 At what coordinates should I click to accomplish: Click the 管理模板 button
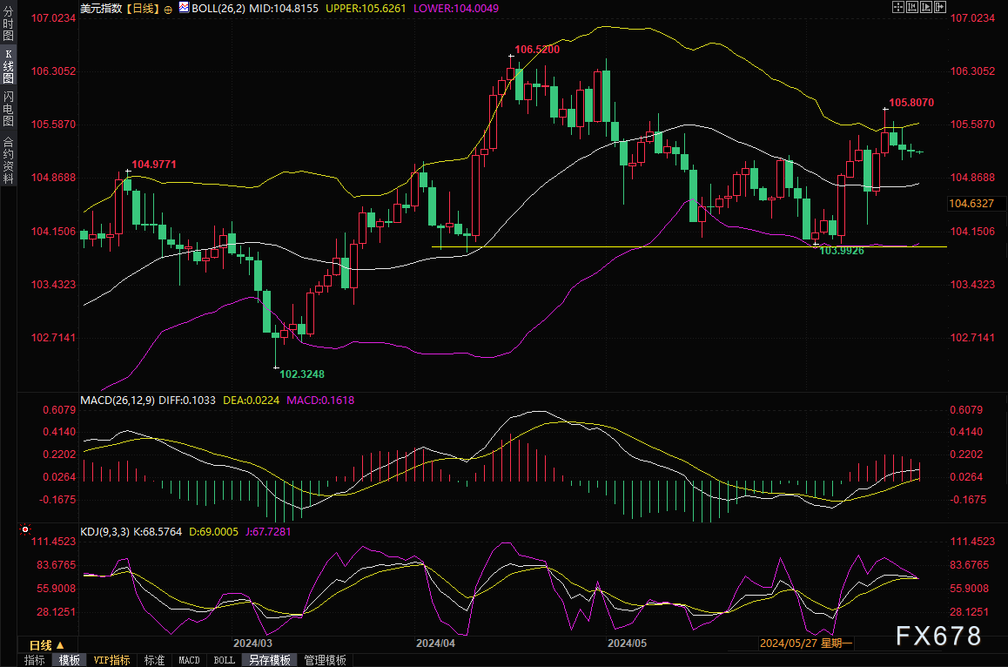tap(325, 661)
